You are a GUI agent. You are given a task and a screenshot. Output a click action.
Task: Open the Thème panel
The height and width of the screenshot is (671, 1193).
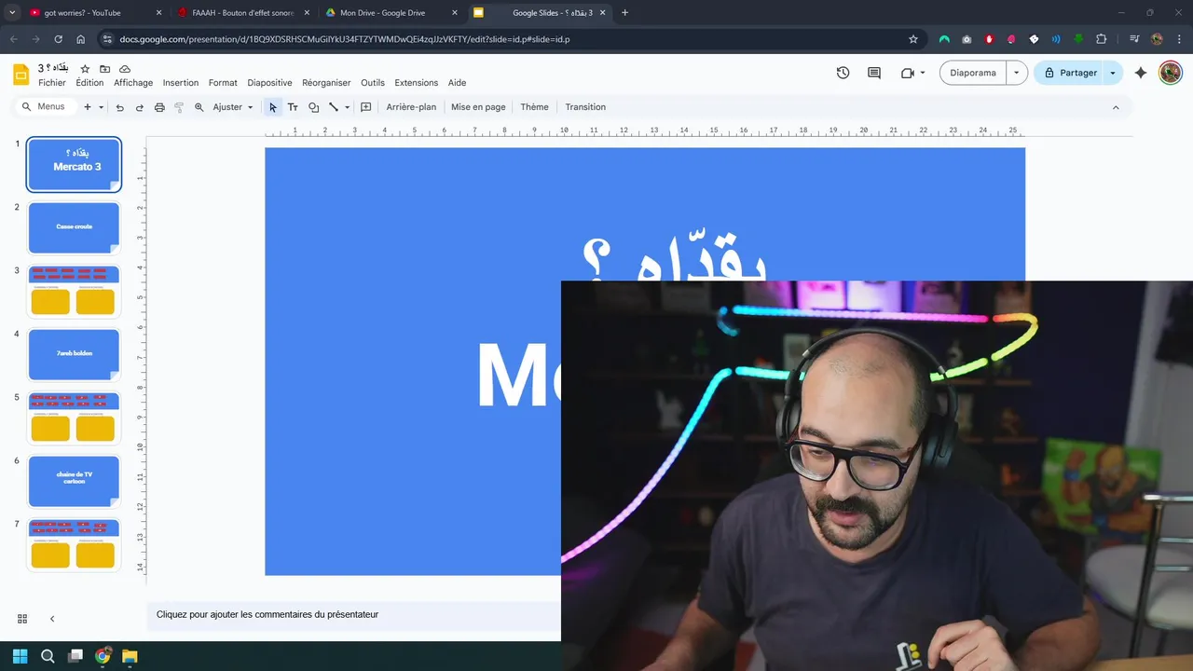(x=534, y=107)
